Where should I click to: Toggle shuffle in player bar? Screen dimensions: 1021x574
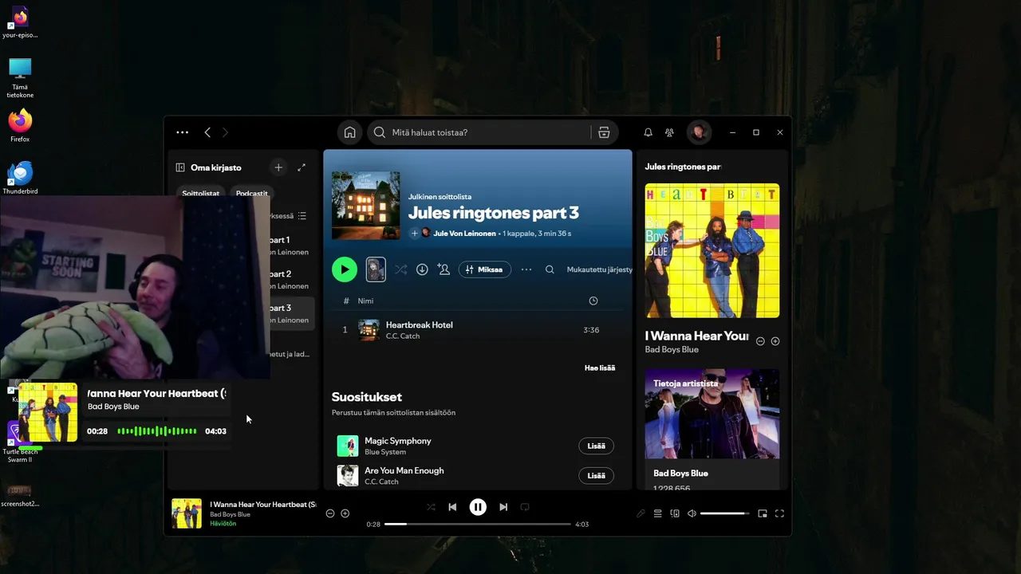[431, 507]
